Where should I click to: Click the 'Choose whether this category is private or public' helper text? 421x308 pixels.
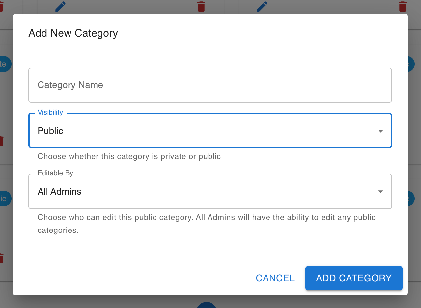click(129, 156)
